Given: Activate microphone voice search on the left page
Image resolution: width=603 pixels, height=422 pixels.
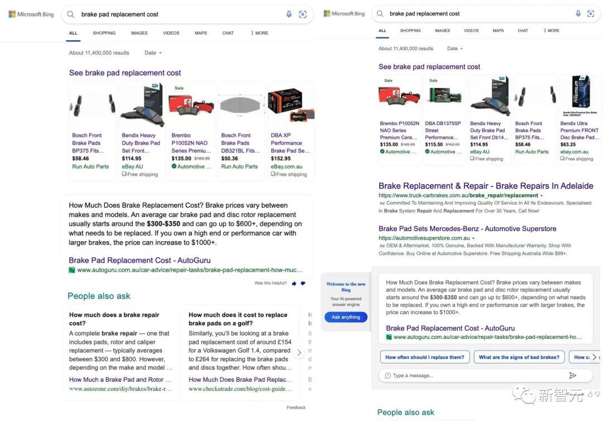Looking at the screenshot, I should point(289,14).
